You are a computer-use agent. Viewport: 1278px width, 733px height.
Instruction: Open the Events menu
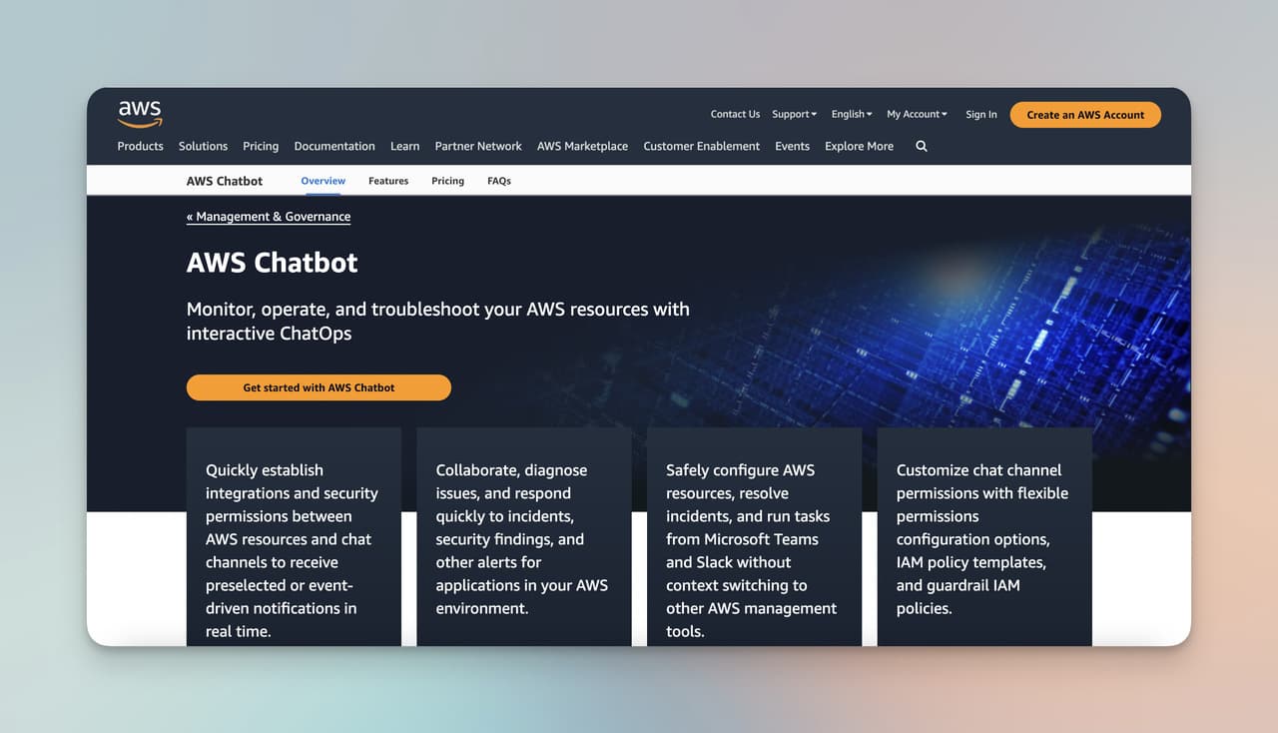tap(792, 146)
